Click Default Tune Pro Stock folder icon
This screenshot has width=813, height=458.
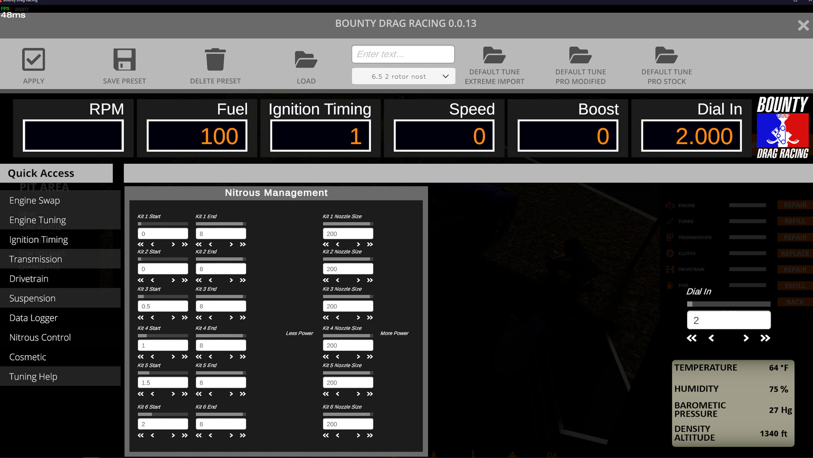666,55
